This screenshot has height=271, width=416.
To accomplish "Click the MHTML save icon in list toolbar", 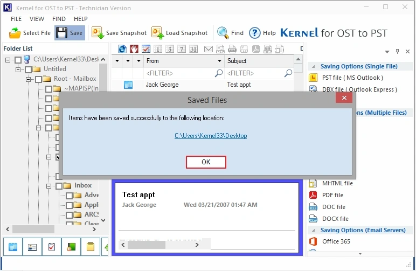I will point(280,49).
